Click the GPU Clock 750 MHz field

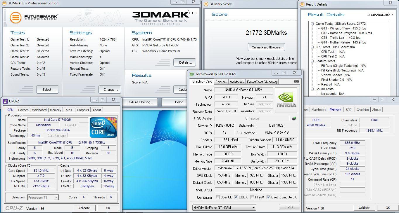(x=224, y=175)
